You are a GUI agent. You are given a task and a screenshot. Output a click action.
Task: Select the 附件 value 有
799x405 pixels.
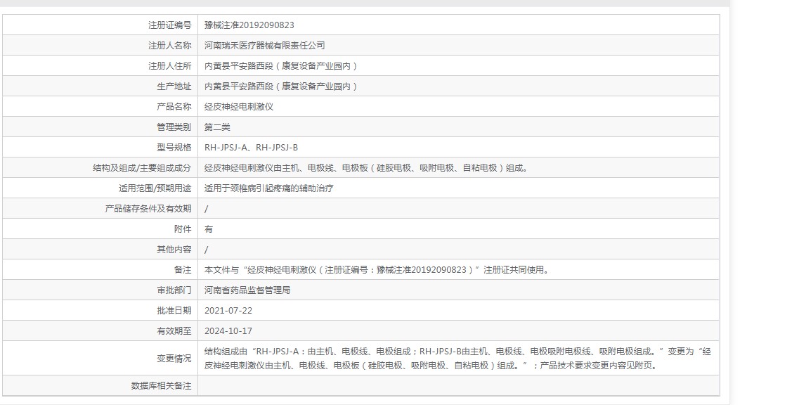[x=209, y=229]
